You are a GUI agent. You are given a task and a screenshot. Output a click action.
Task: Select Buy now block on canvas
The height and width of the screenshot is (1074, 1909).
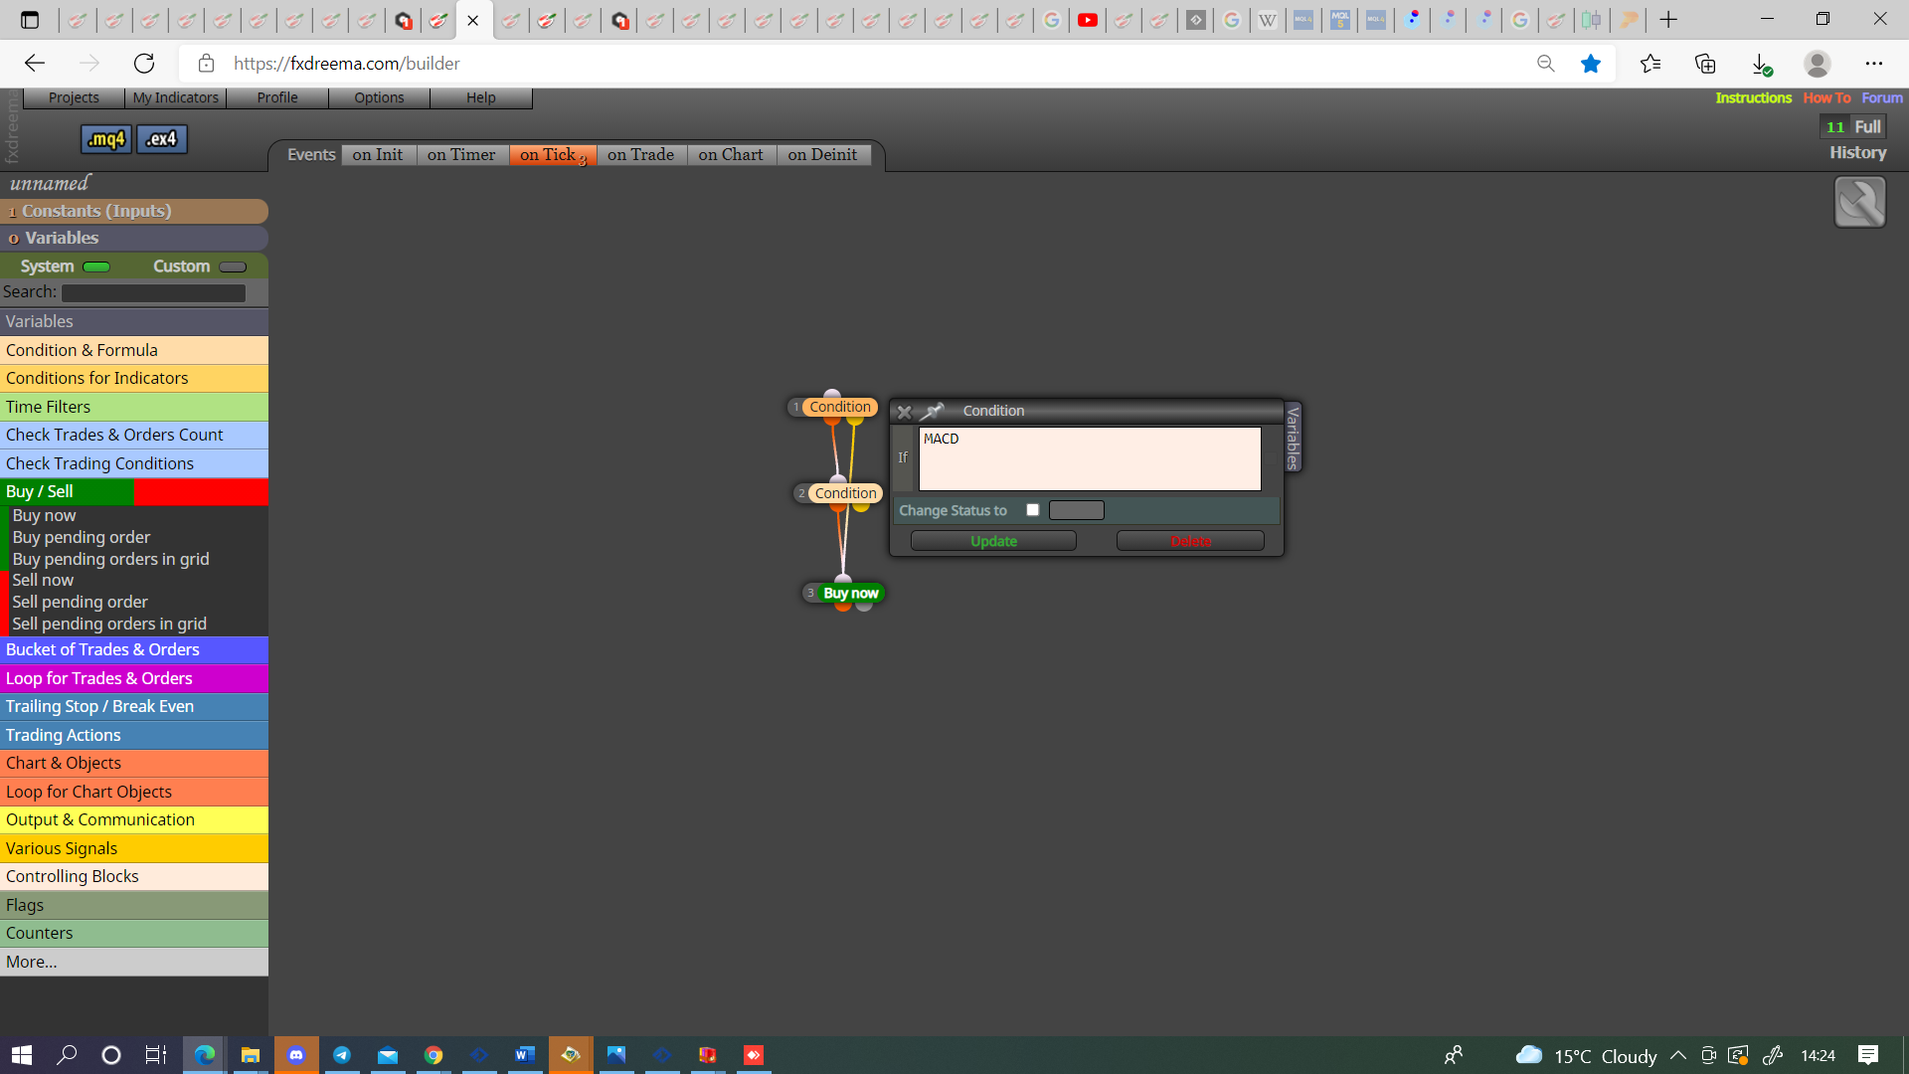(850, 593)
